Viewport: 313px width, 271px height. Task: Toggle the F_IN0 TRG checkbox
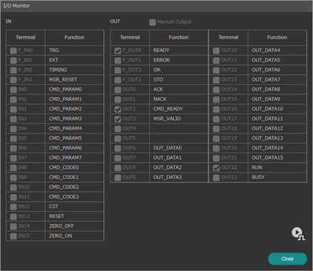14,51
